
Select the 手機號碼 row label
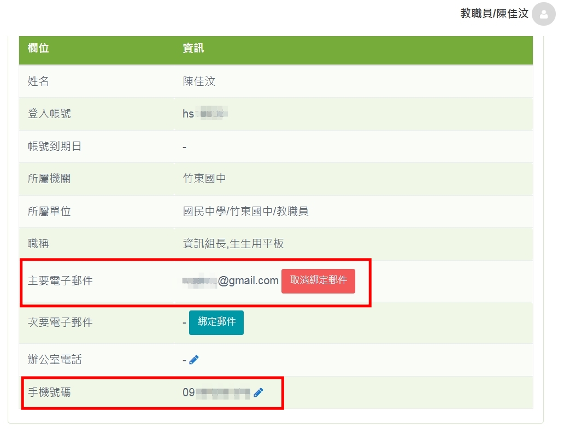(x=49, y=392)
